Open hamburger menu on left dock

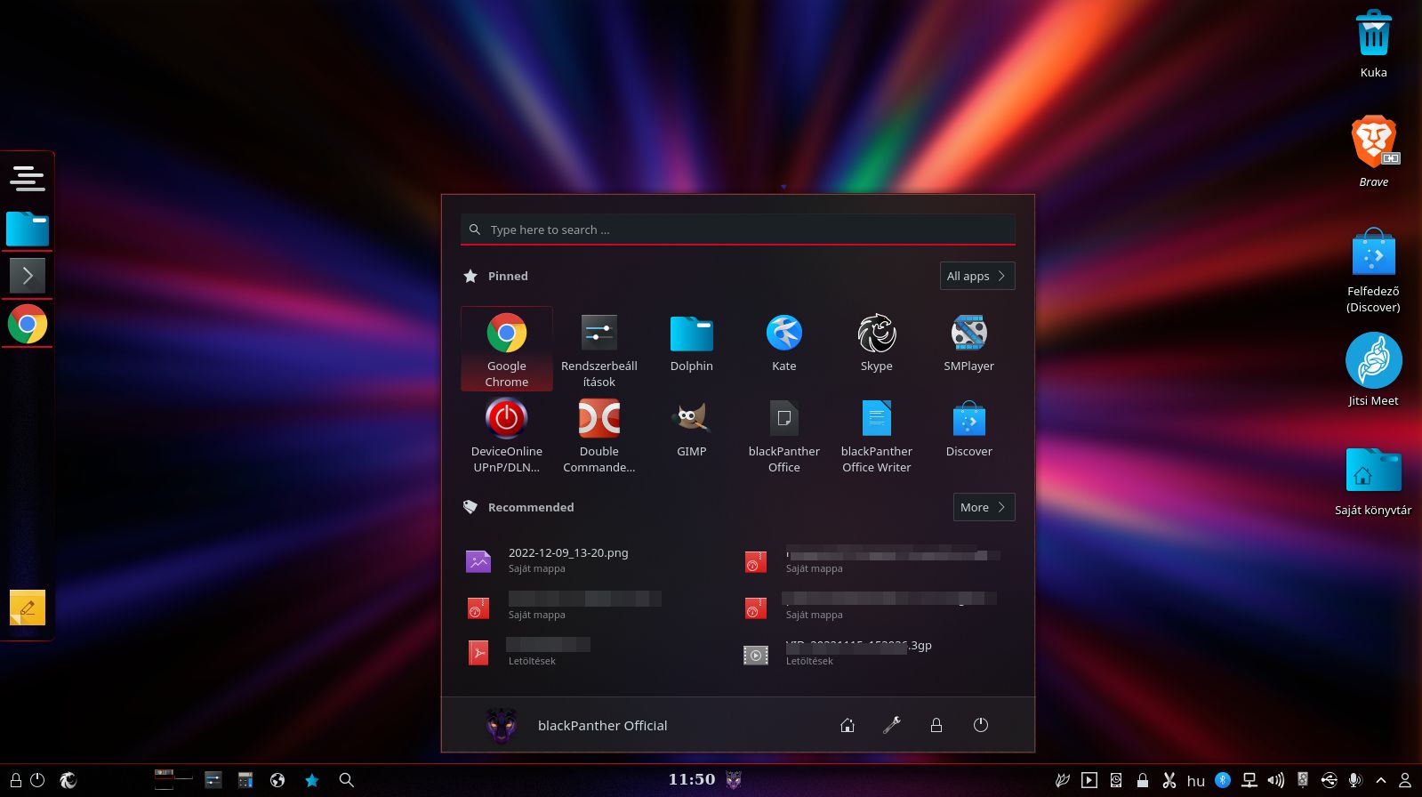tap(28, 178)
